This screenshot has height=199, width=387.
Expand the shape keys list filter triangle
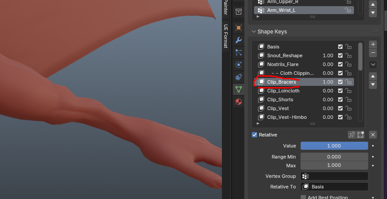coord(258,123)
